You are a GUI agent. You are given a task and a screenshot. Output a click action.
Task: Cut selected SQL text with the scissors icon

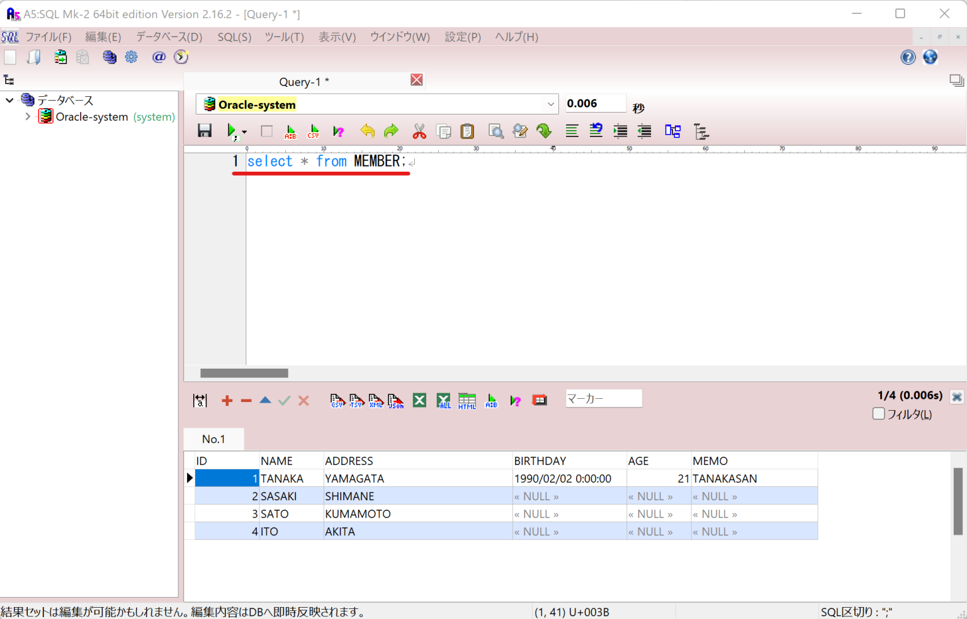[x=419, y=131]
